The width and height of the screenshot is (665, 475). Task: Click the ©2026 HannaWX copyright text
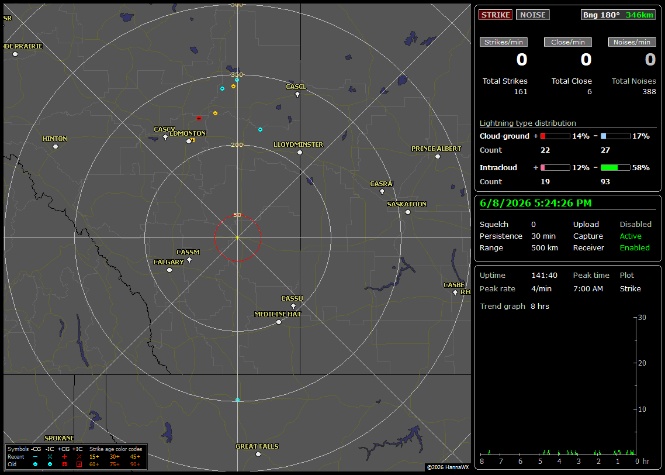pyautogui.click(x=448, y=467)
